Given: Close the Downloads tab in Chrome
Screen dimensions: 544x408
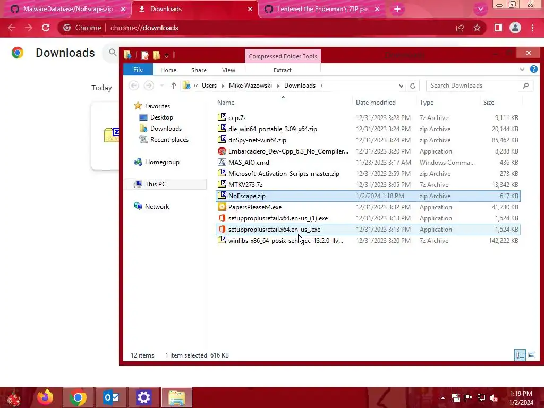Looking at the screenshot, I should pos(250,9).
